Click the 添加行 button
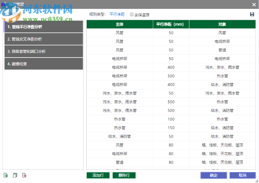Viewport: 259px width, 183px height. coord(98,175)
